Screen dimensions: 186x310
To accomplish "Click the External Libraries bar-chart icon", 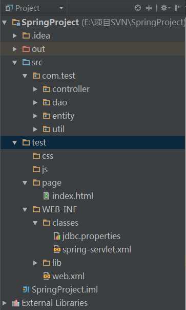I will point(16,303).
